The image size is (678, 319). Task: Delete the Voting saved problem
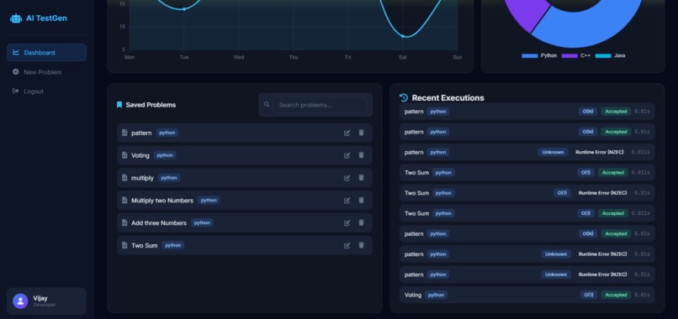361,155
